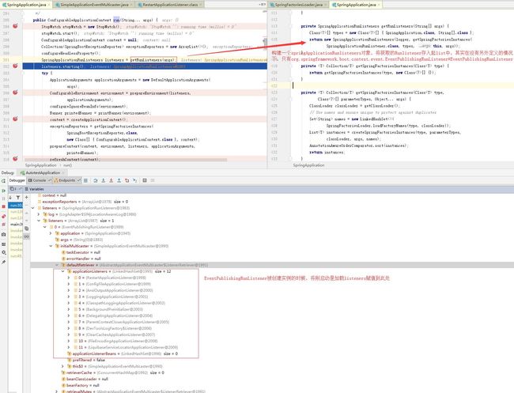Toggle breakpoint on listeners.starting() line
Image resolution: width=514 pixels, height=393 pixels.
coord(15,66)
